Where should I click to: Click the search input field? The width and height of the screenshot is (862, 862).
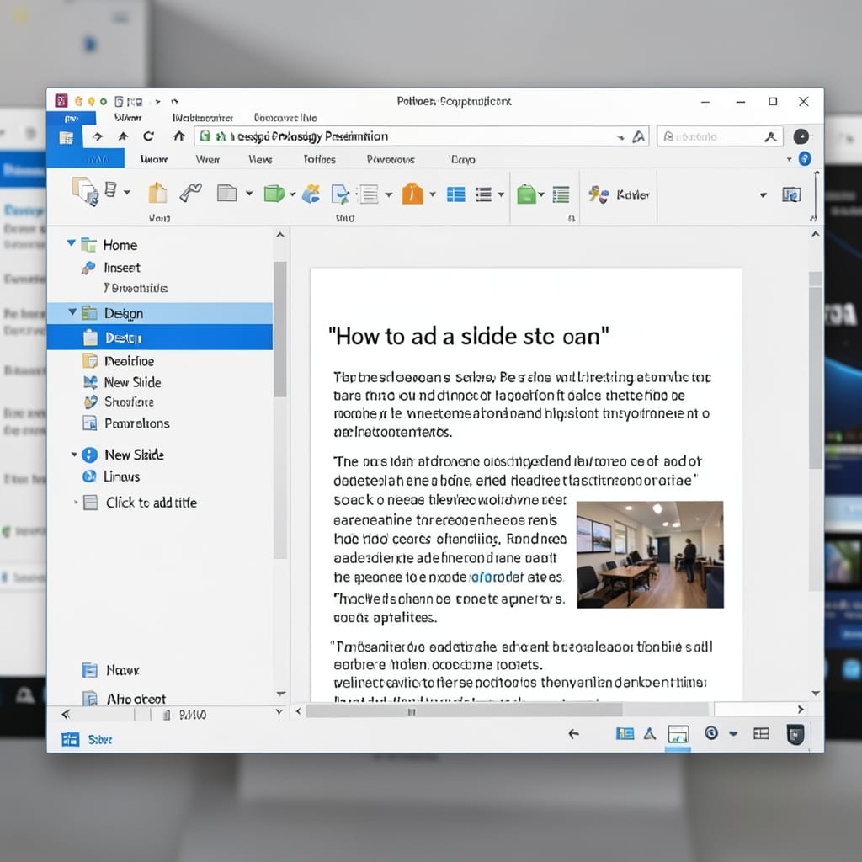[721, 136]
